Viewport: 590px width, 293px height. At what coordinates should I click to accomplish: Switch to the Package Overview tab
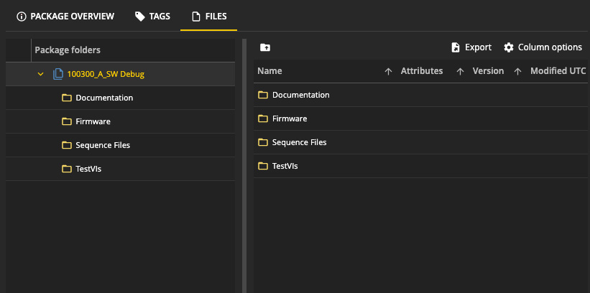click(x=65, y=17)
